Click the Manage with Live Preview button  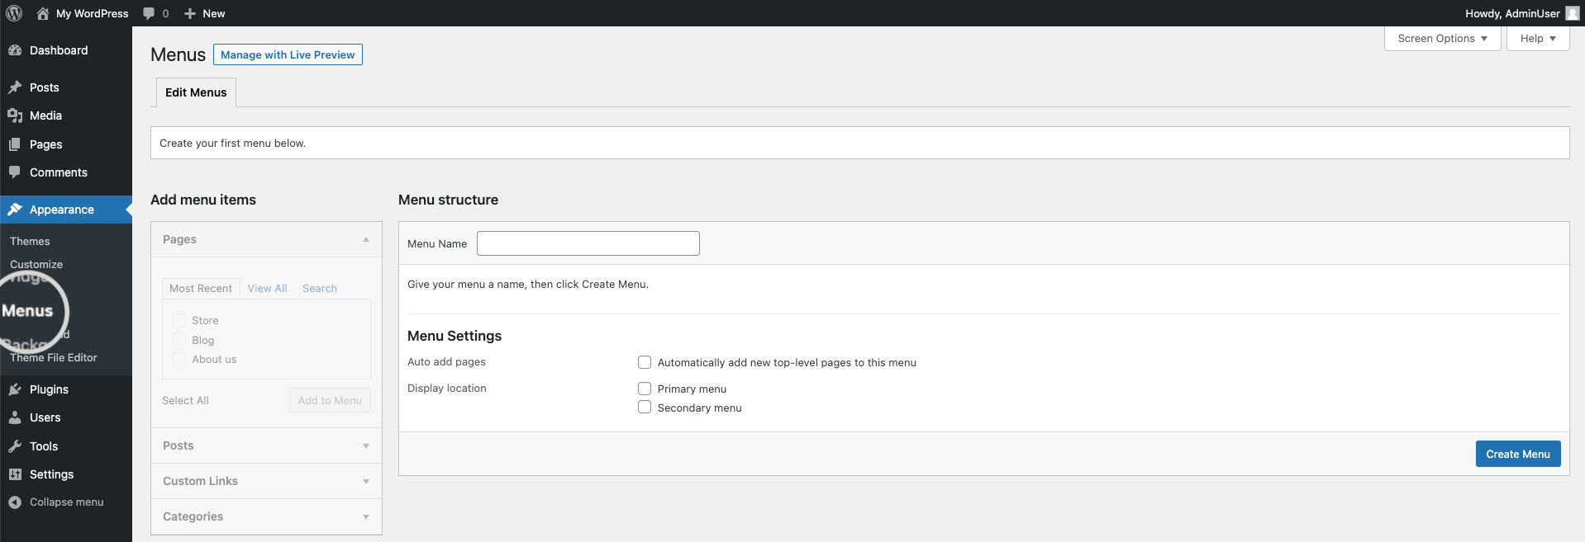point(288,54)
